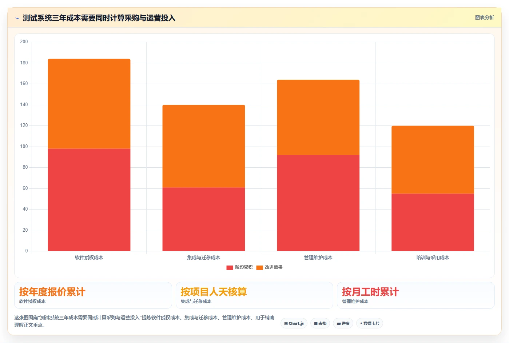Click the icon inside the Chart.js chip
The image size is (509, 343).
click(x=286, y=323)
